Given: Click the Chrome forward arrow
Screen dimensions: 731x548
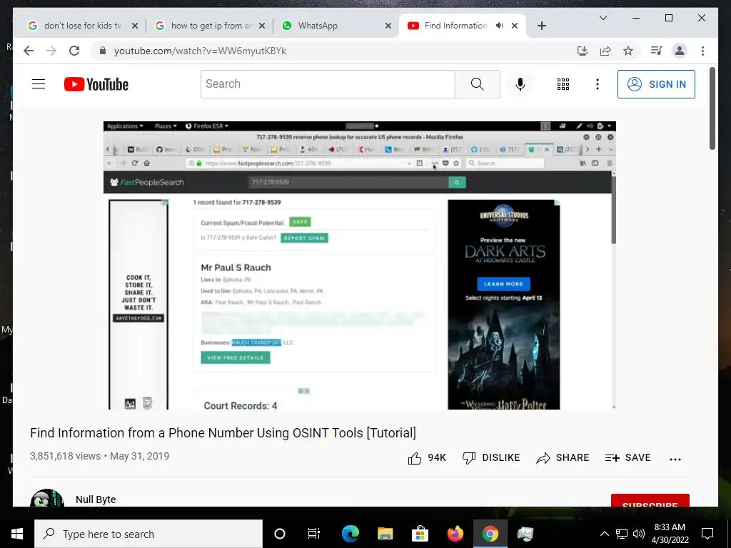Looking at the screenshot, I should point(51,51).
